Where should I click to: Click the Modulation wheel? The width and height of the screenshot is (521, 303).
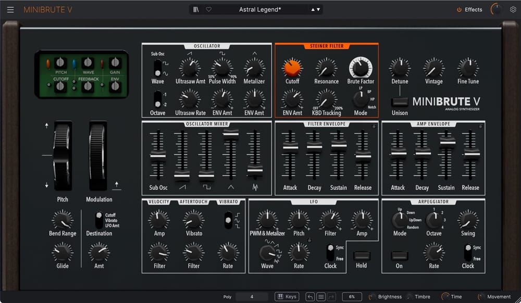(x=98, y=156)
